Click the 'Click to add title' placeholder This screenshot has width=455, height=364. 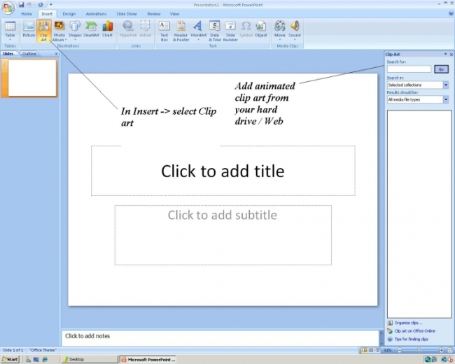click(x=223, y=171)
